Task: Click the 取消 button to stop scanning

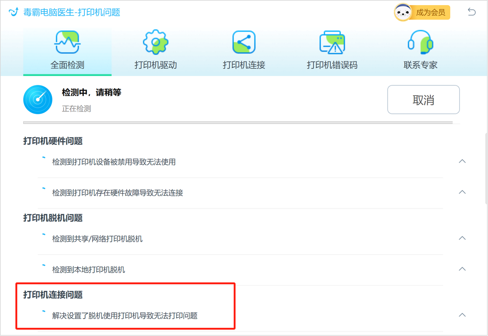Action: coord(423,99)
